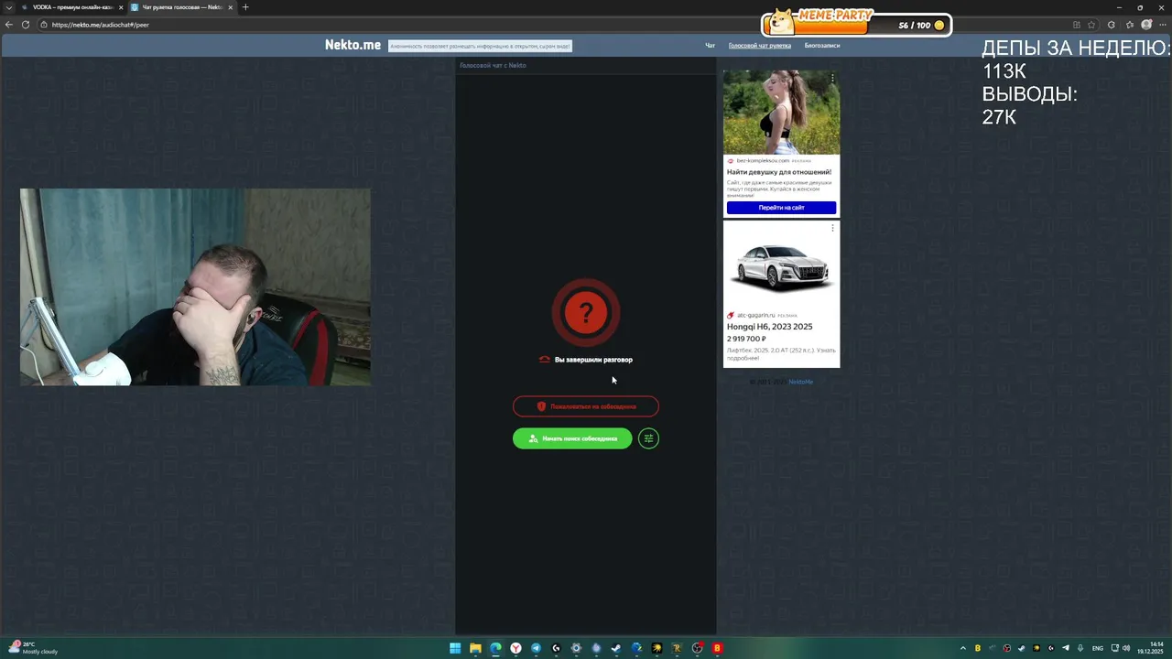Close the VODKA browser tab
The width and height of the screenshot is (1172, 659).
coord(121,7)
